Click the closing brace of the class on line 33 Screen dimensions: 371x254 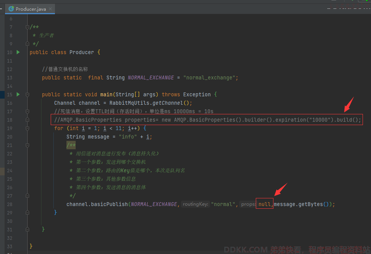point(31,246)
